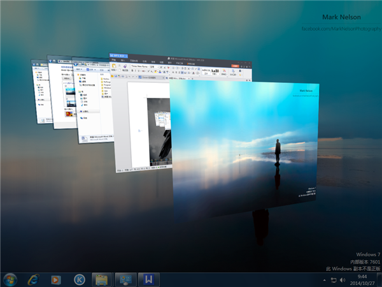Click the volume speaker tray icon
This screenshot has height=287, width=382.
(343, 279)
